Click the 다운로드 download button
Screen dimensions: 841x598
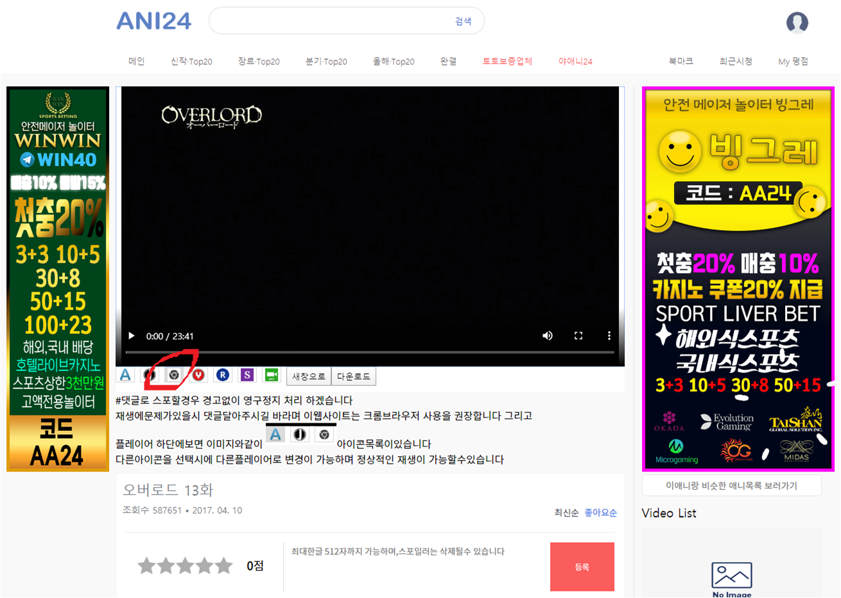pos(354,376)
